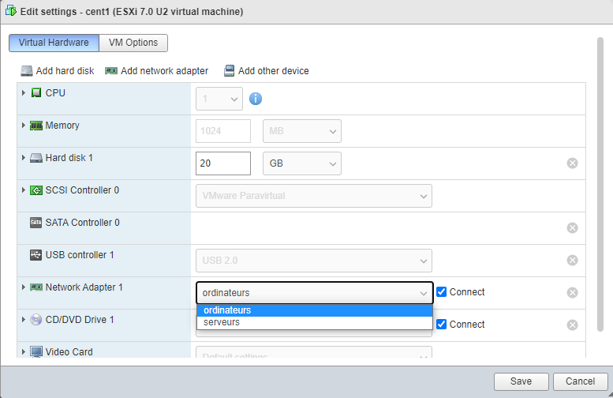Open the Memory unit MB dropdown
Screen dimensions: 613x398
point(302,131)
